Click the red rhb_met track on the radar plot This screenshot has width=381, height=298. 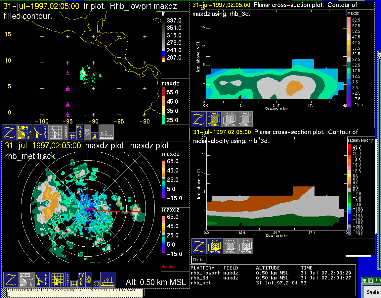[116, 210]
